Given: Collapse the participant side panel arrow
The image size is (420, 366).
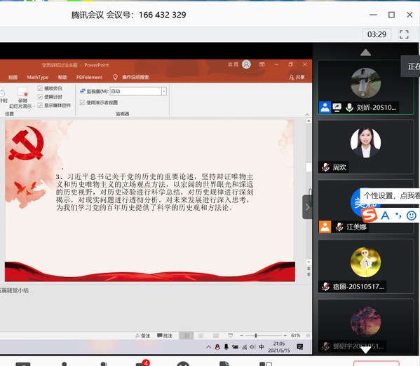Looking at the screenshot, I should coord(307,207).
